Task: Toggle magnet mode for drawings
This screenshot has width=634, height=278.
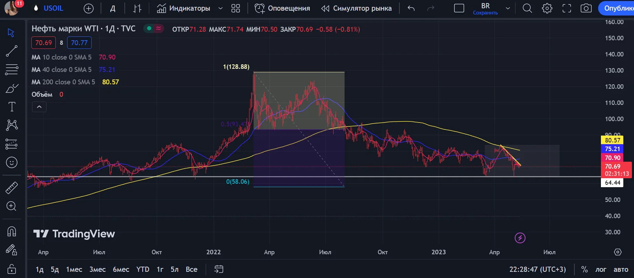Action: point(11,231)
